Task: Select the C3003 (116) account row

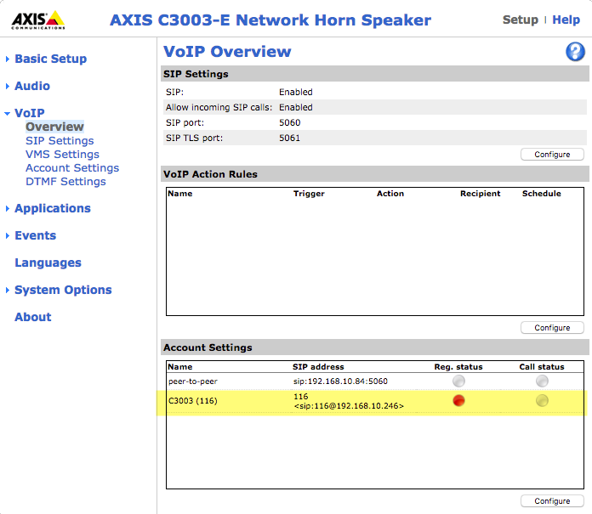Action: click(375, 401)
